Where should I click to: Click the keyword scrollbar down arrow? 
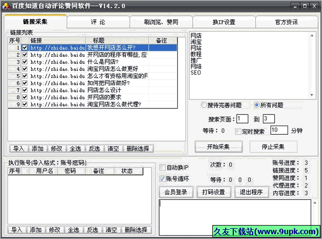(x=312, y=95)
